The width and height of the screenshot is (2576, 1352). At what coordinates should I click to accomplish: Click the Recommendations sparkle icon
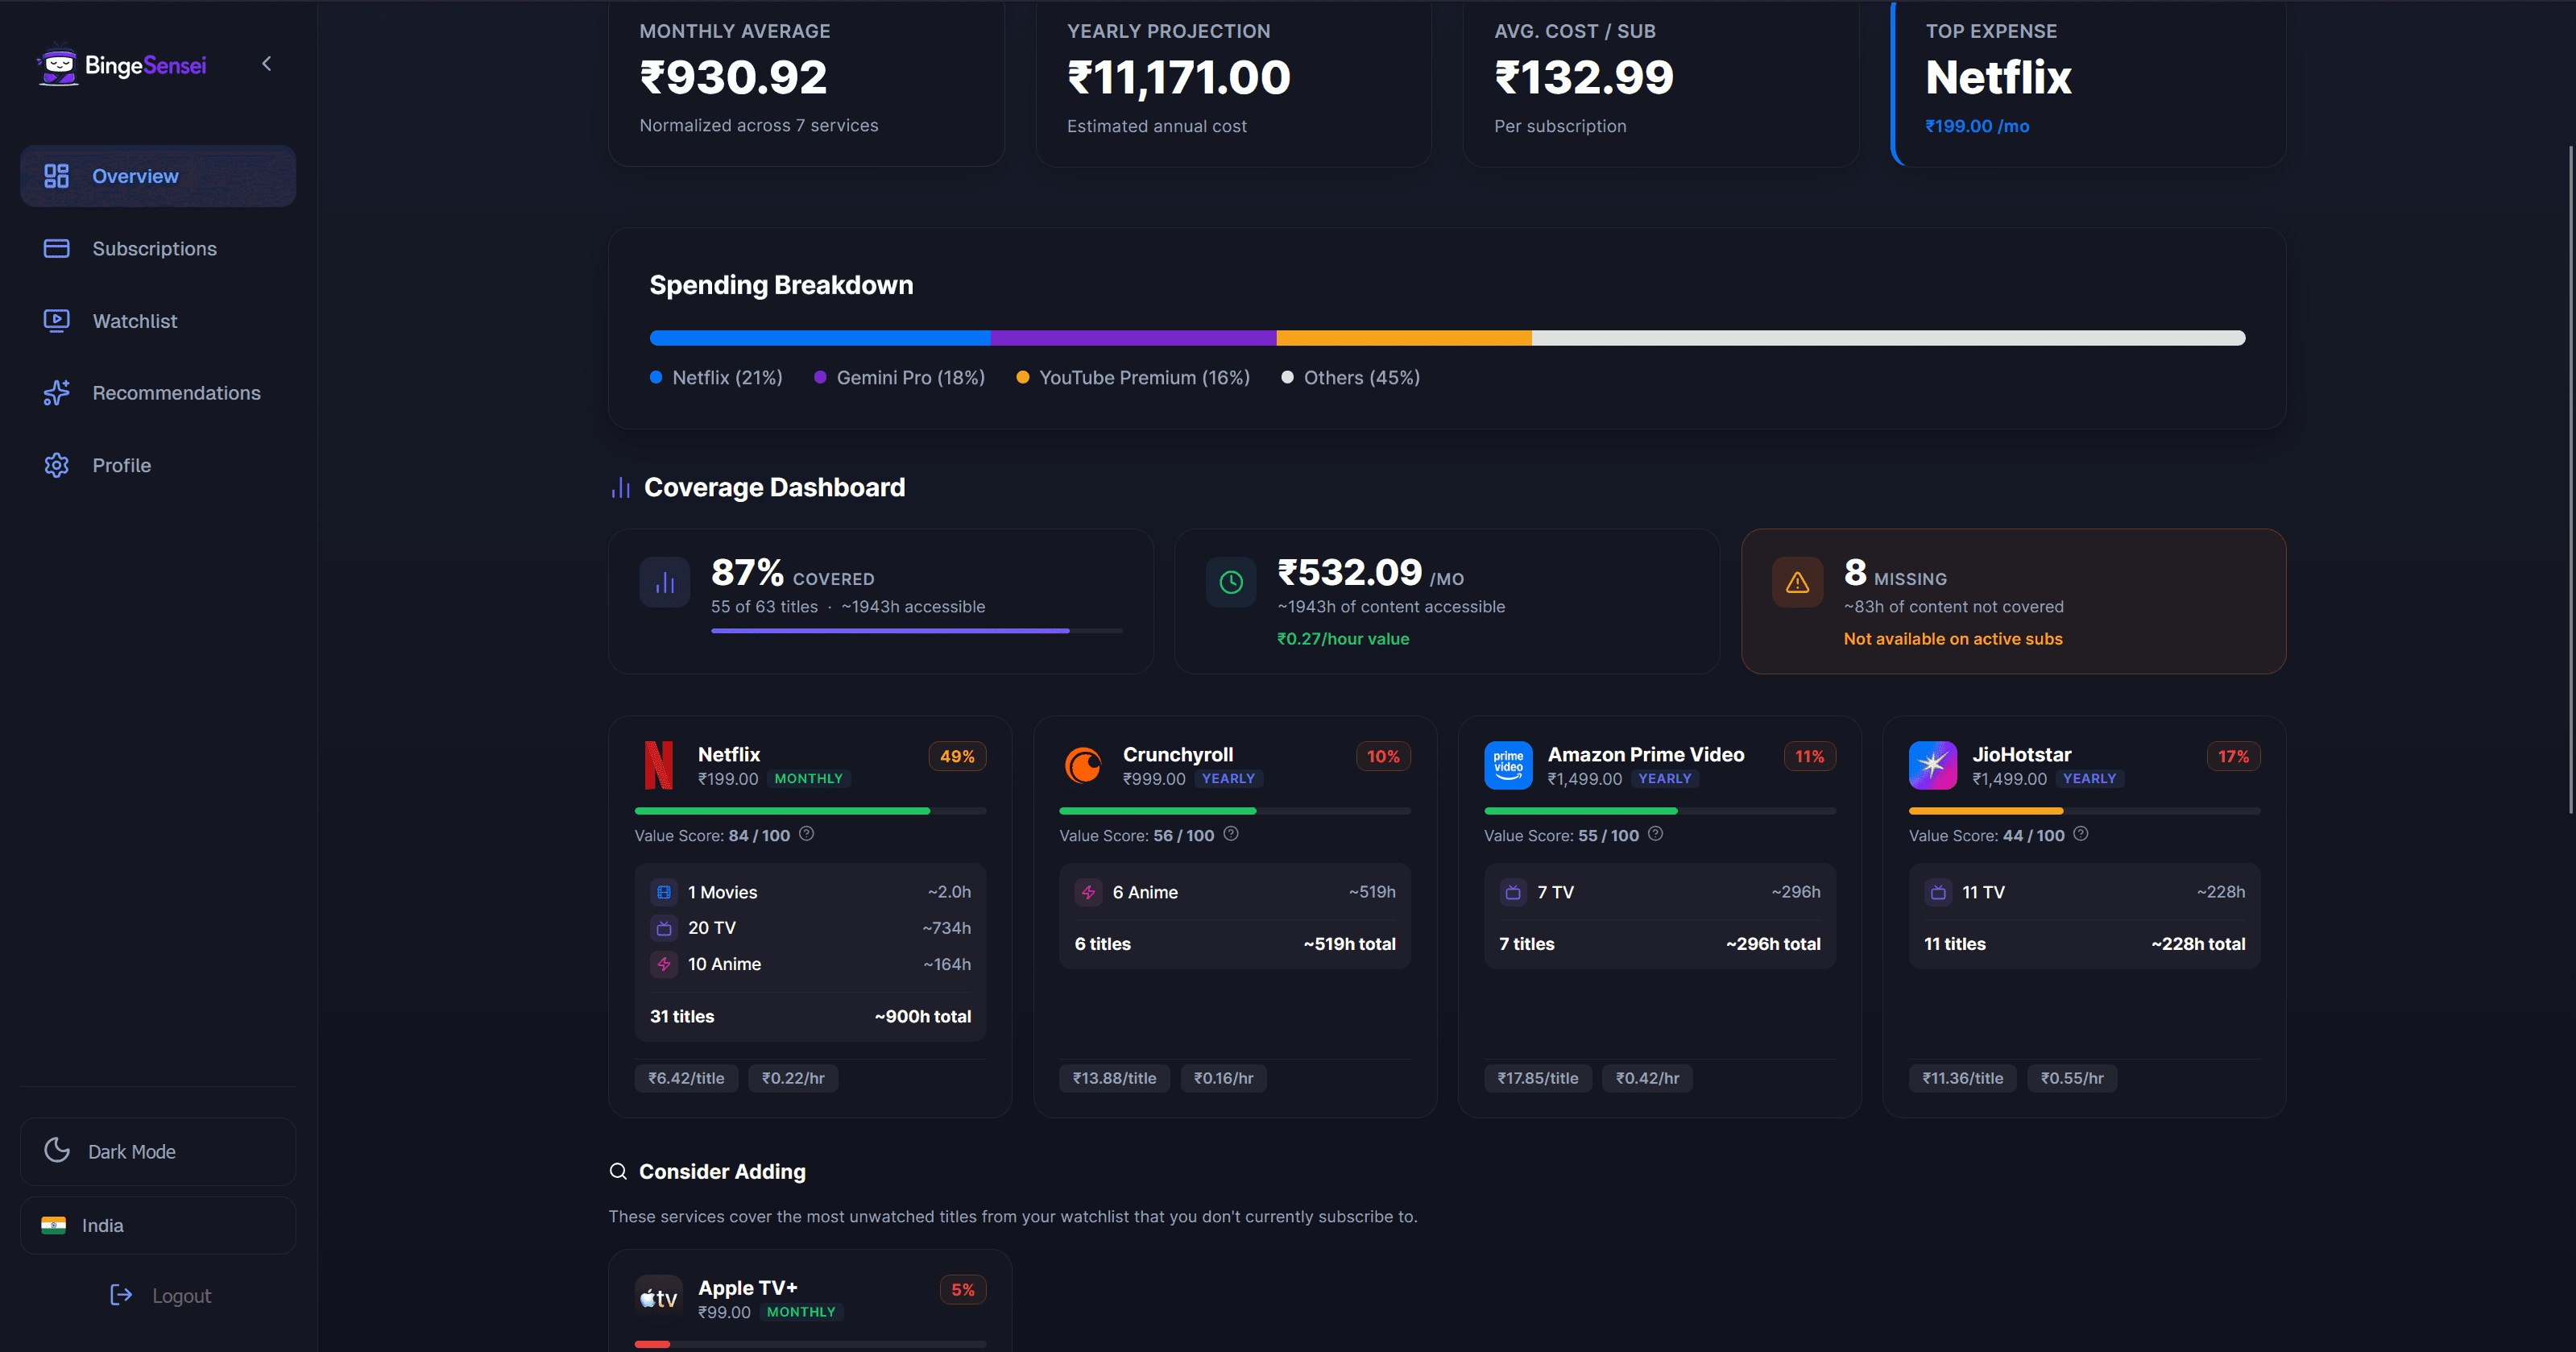click(x=56, y=393)
